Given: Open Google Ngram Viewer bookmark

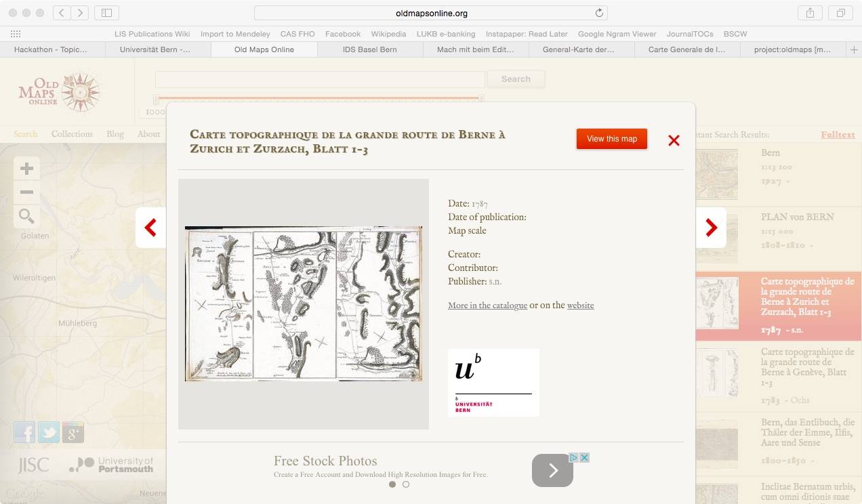Looking at the screenshot, I should pyautogui.click(x=617, y=34).
